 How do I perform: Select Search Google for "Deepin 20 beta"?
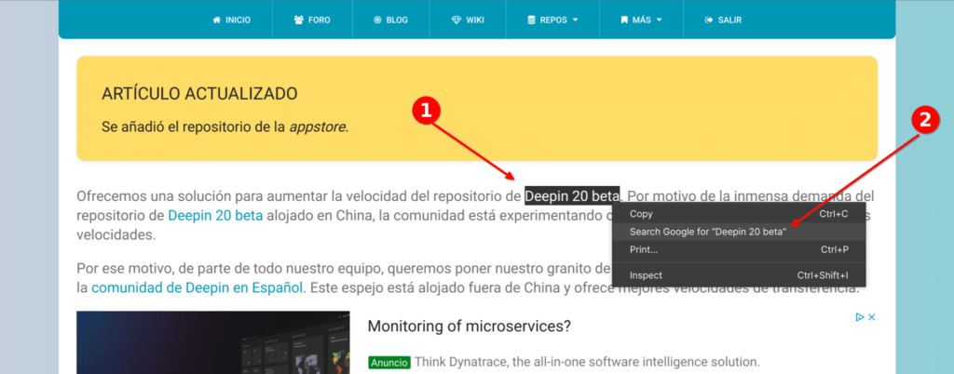(739, 232)
